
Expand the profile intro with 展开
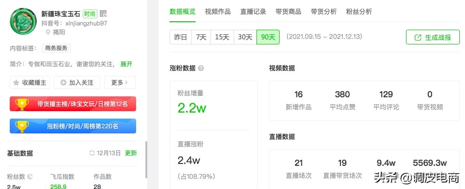[x=126, y=64]
